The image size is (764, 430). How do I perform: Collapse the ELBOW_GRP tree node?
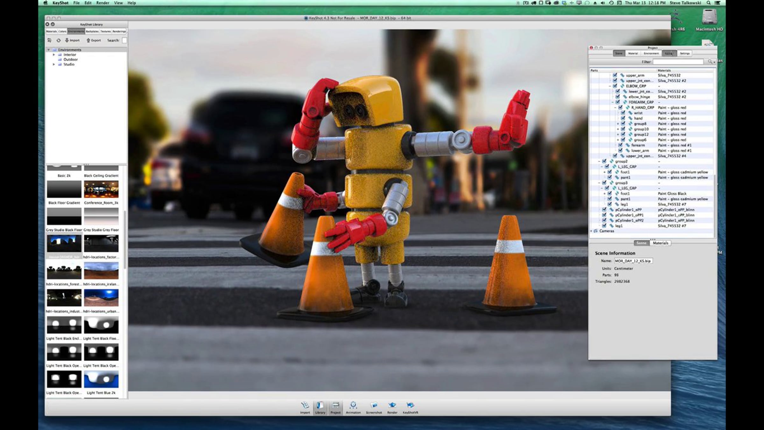pyautogui.click(x=610, y=86)
